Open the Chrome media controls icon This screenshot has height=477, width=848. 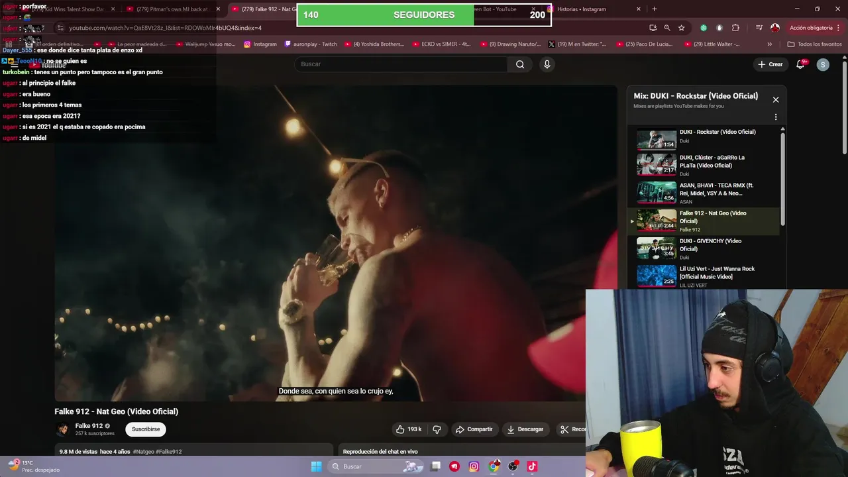coord(759,28)
